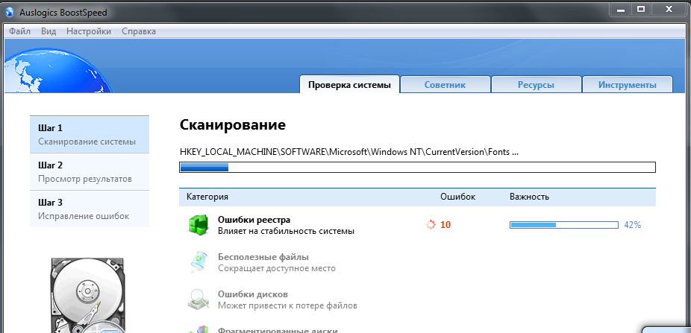Click the green registry cubes icon
Viewport: 691px width, 333px height.
tap(198, 225)
